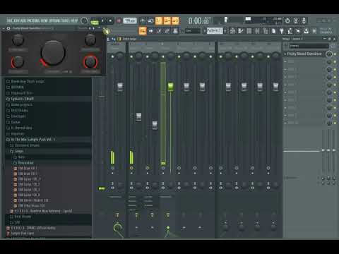This screenshot has width=339, height=254.
Task: Open Fruity Blood Overdrive slot options arrow
Action: 285,54
